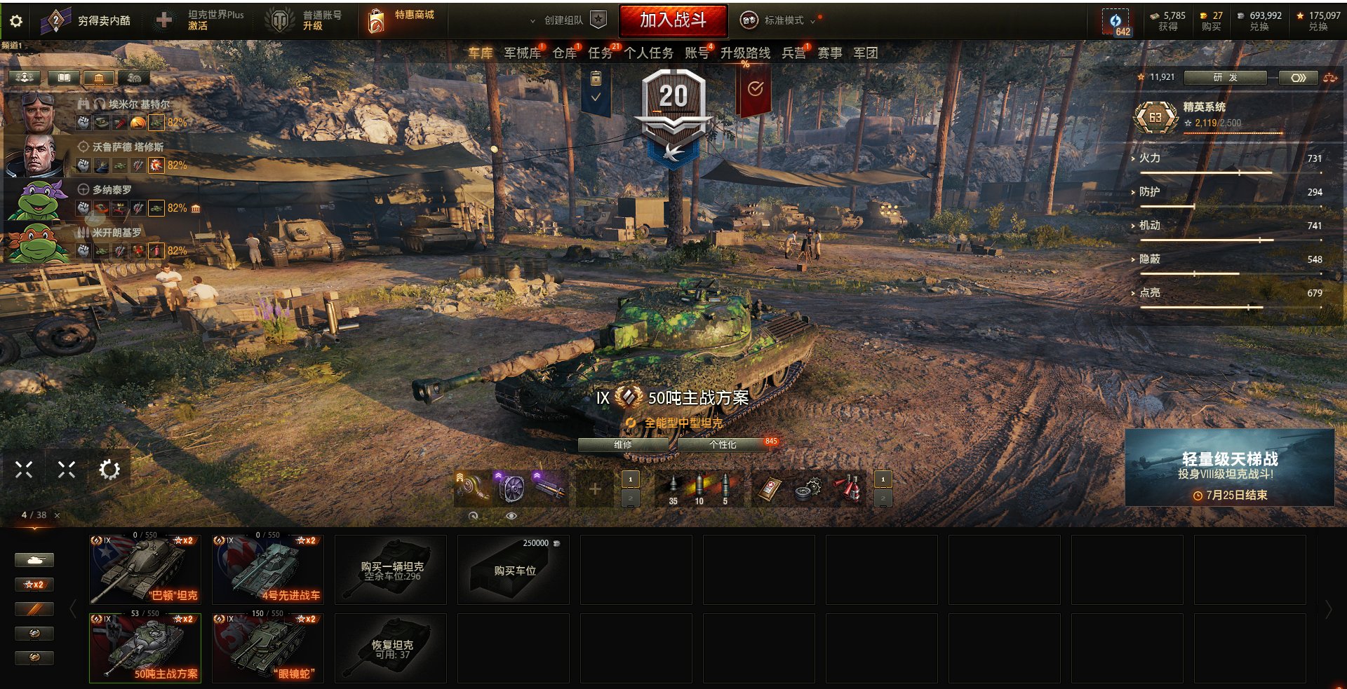Click the 个性化 customization button
This screenshot has height=689, width=1347.
tap(723, 444)
